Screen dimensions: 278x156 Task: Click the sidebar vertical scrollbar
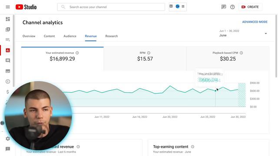tap(13, 51)
